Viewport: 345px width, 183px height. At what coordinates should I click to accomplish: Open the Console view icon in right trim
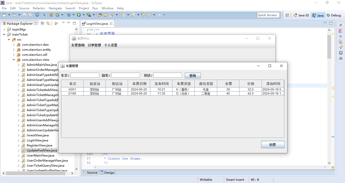[x=341, y=53]
